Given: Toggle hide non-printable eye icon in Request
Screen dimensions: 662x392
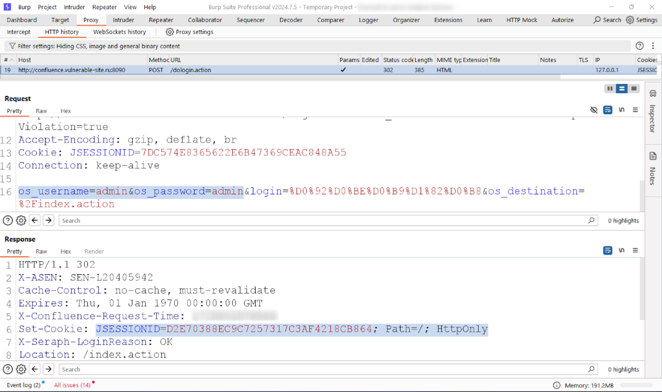Looking at the screenshot, I should pyautogui.click(x=594, y=110).
